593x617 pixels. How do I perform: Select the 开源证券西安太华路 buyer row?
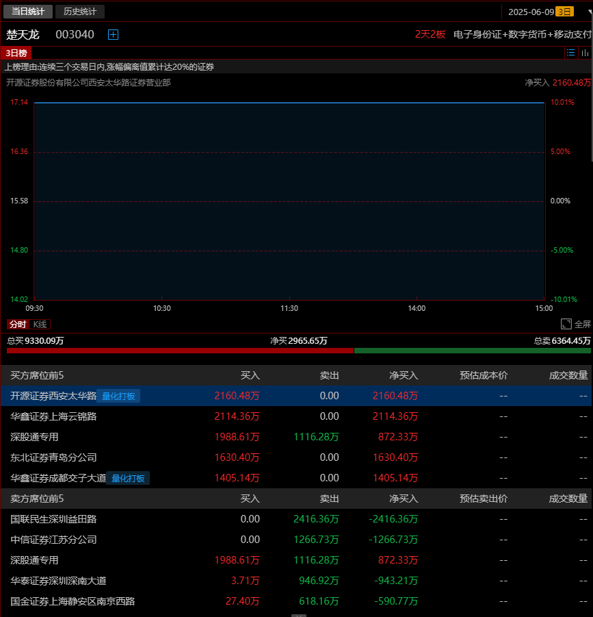pyautogui.click(x=296, y=396)
